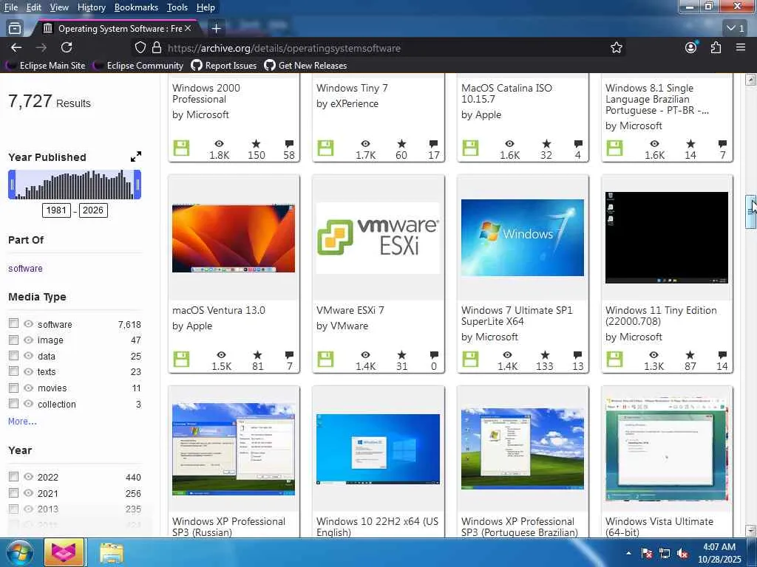
Task: Check the 2022 year filter
Action: (13, 476)
